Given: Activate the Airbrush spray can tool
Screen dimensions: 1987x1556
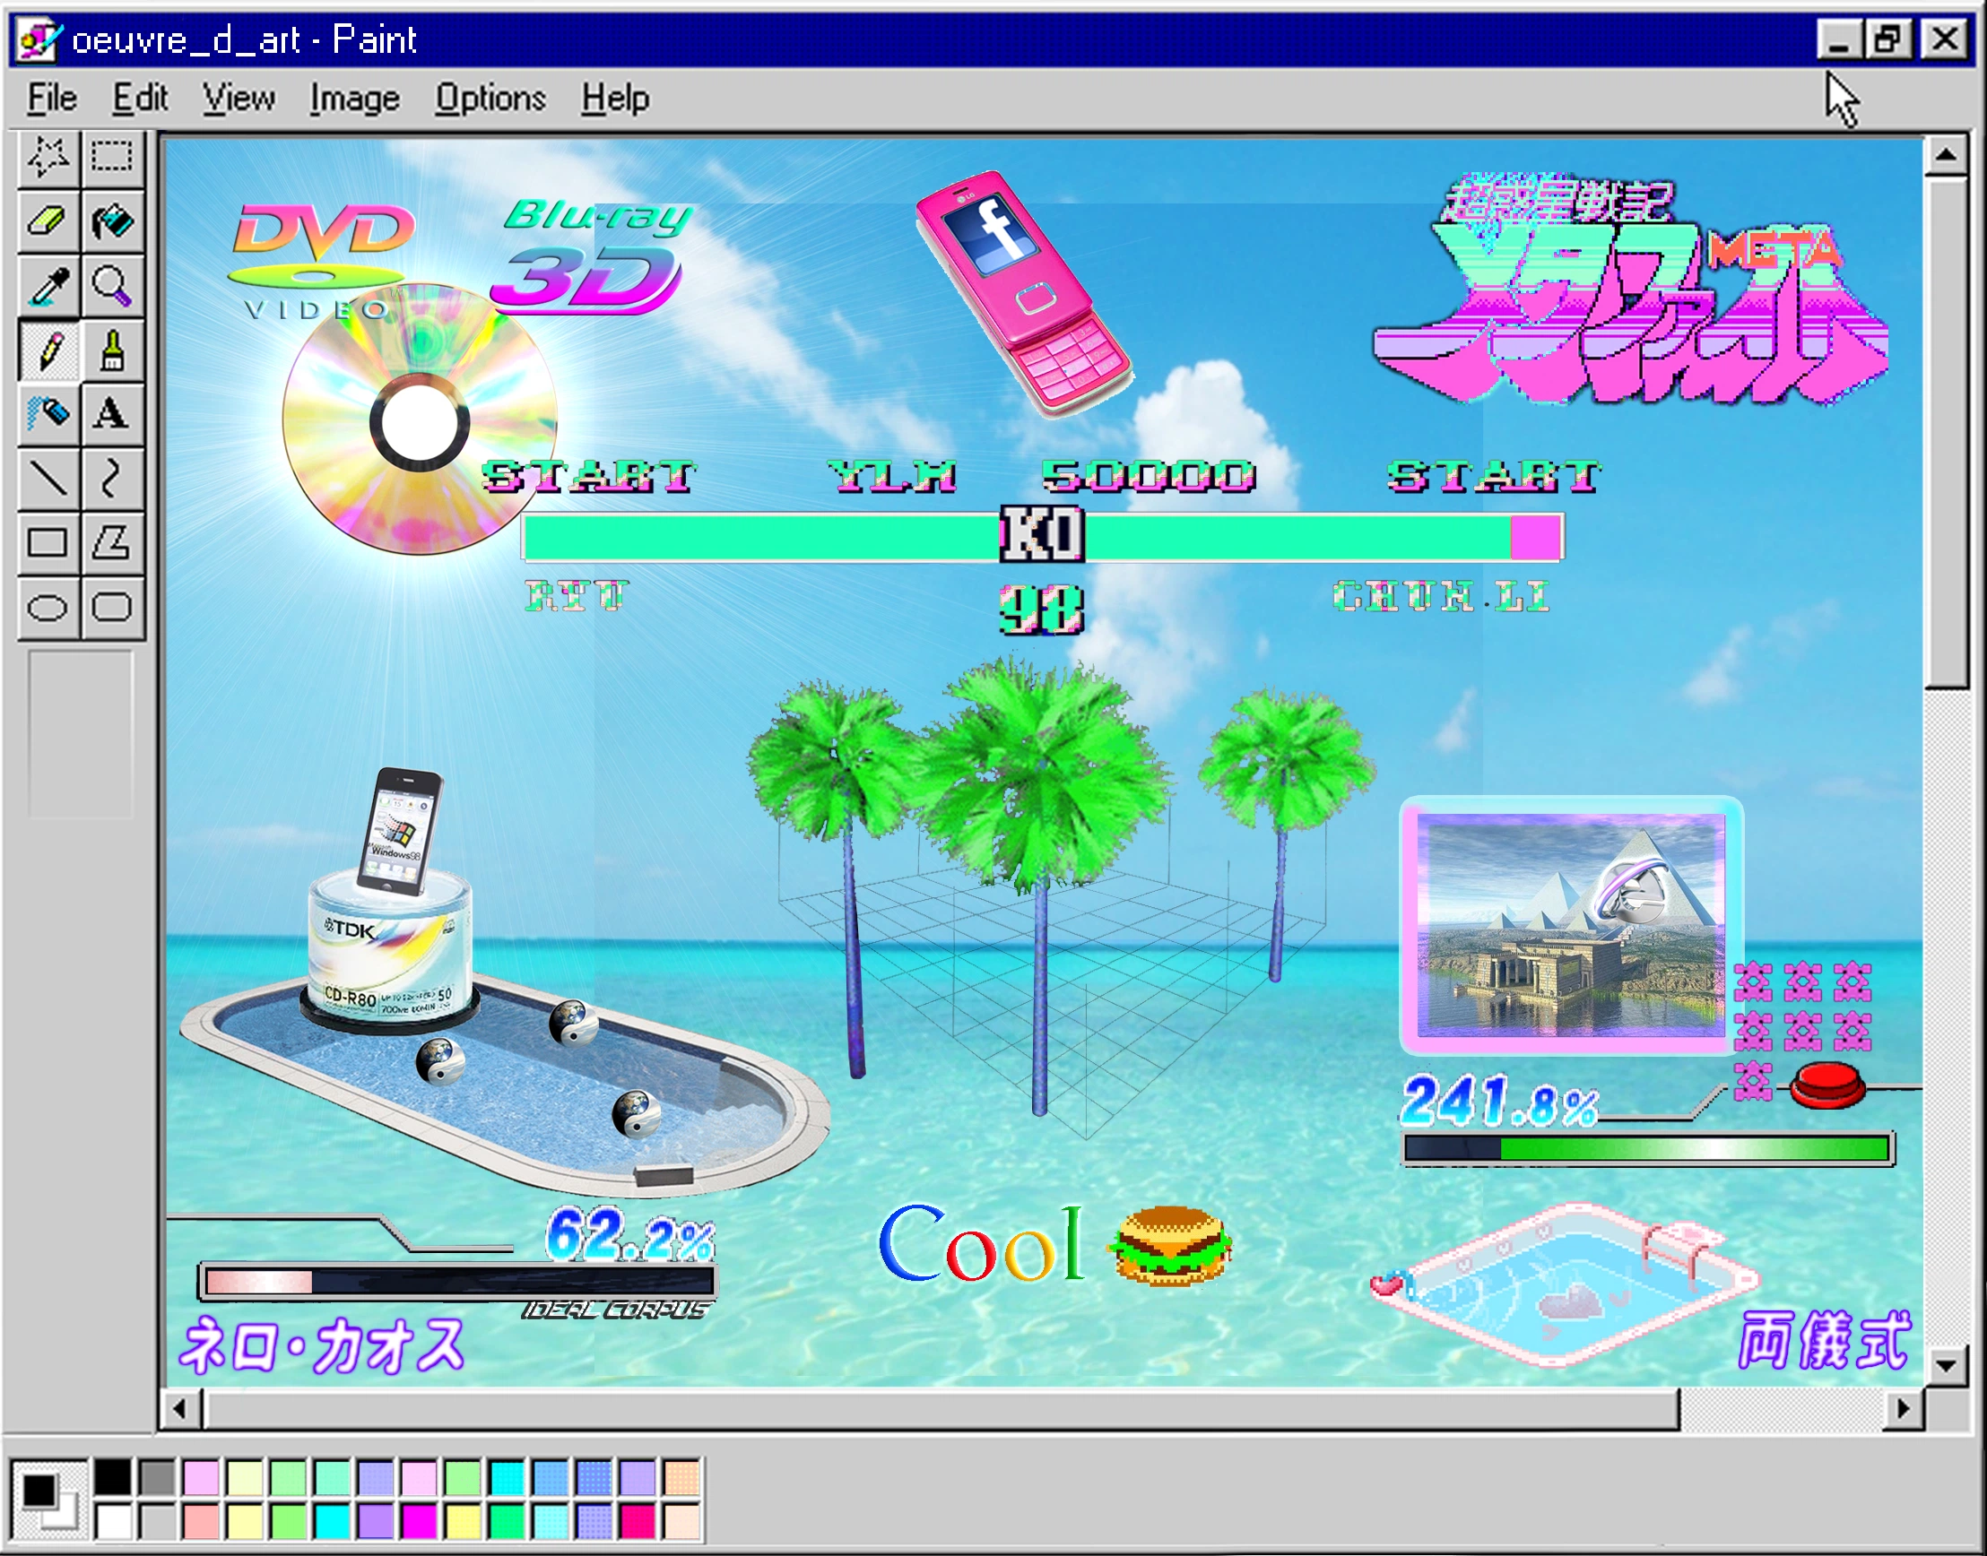Looking at the screenshot, I should pyautogui.click(x=48, y=413).
